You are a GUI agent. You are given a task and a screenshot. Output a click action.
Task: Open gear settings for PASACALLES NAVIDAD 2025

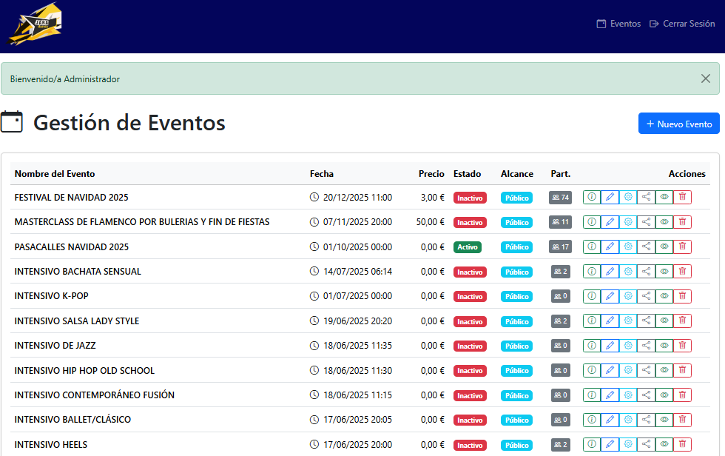pyautogui.click(x=627, y=247)
